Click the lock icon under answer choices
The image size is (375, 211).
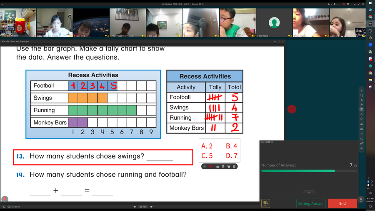point(217,166)
